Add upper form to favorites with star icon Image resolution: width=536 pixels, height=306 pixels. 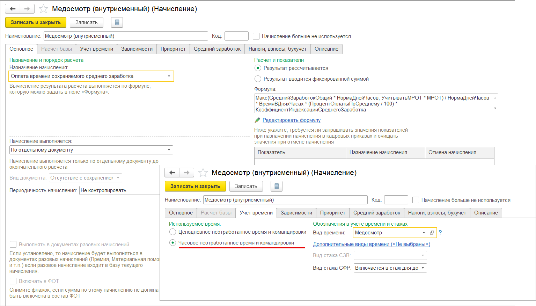(x=43, y=9)
